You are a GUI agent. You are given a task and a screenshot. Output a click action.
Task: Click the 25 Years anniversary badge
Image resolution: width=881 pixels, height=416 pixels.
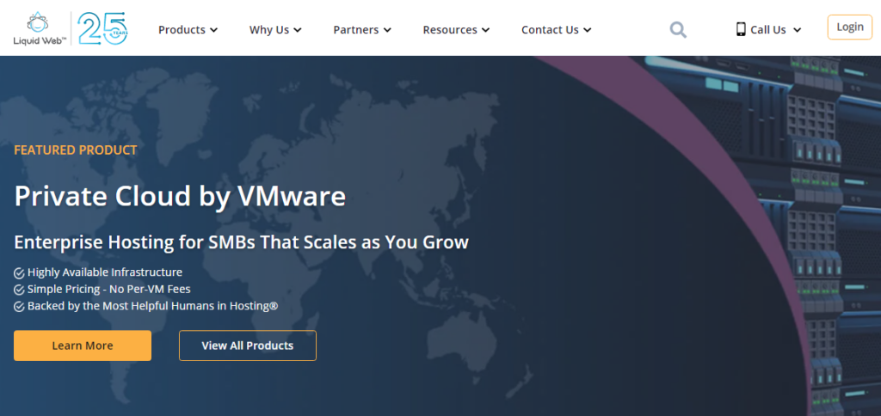click(102, 28)
